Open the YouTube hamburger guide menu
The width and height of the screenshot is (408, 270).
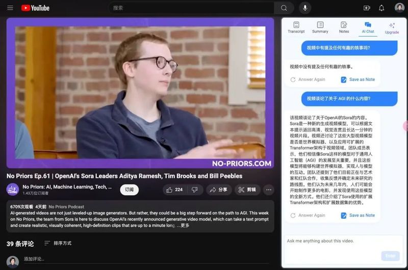click(10, 8)
